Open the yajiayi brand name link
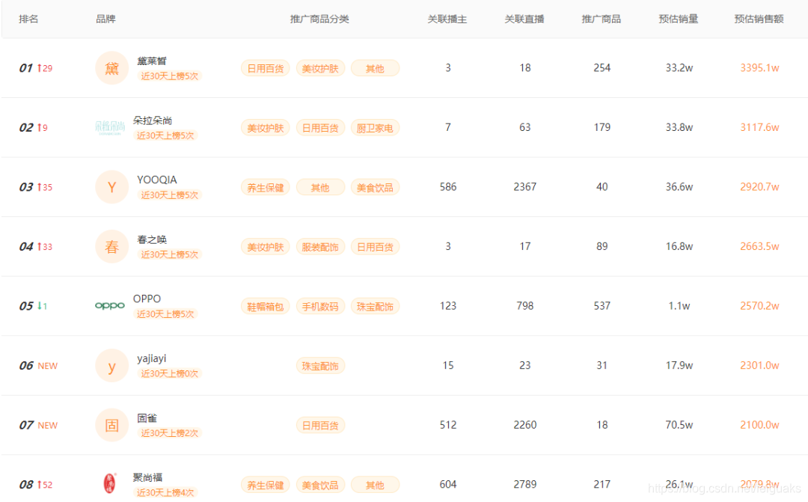Image resolution: width=808 pixels, height=502 pixels. (151, 358)
